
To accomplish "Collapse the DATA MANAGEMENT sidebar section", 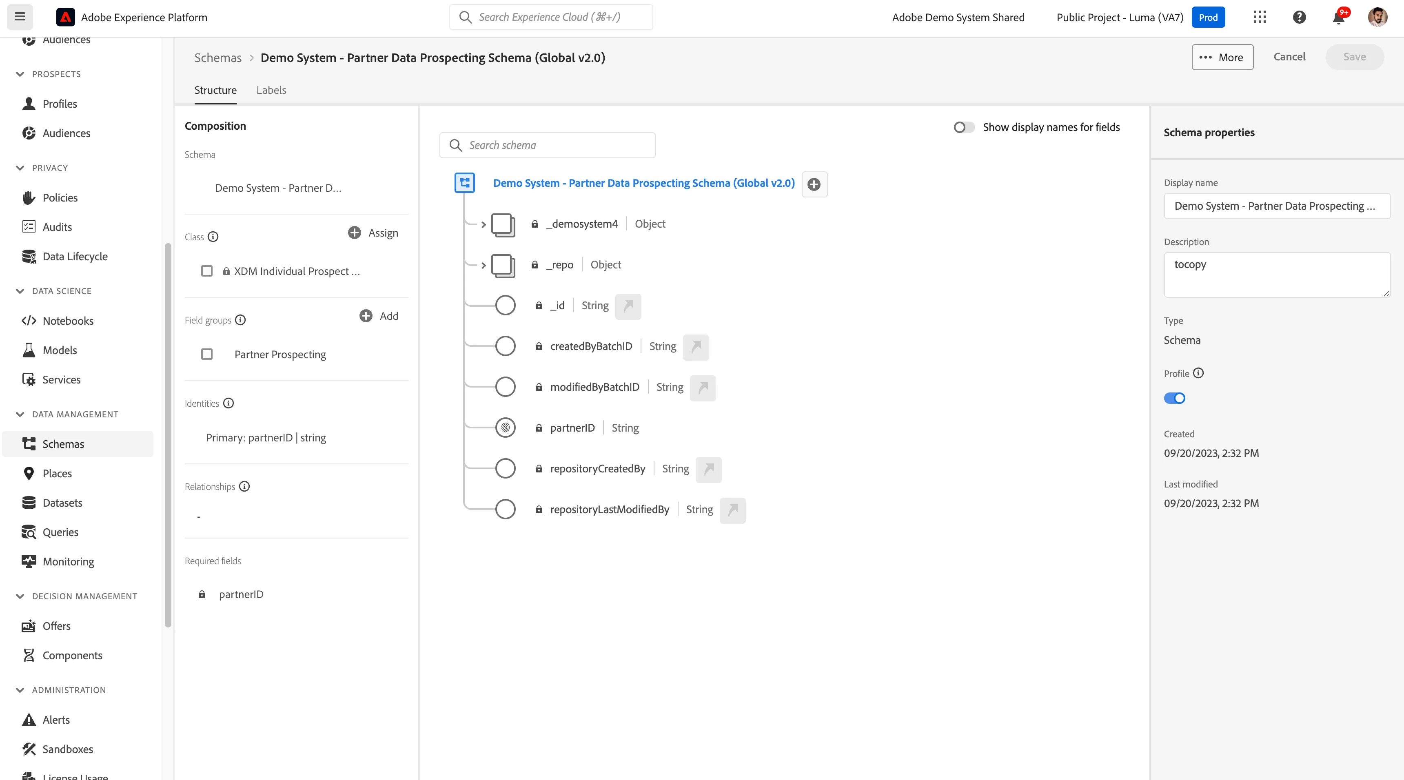I will coord(20,414).
